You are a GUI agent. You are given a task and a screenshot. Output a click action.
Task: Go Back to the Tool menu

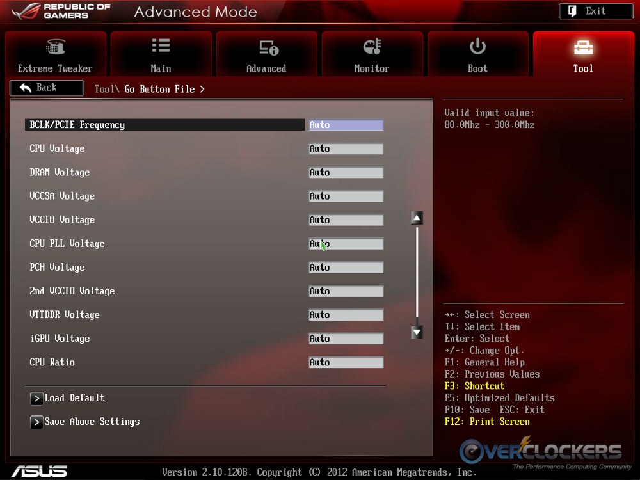(x=47, y=88)
